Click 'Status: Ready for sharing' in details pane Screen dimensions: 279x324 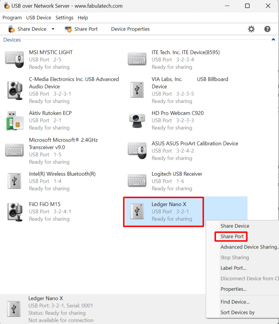coord(57,313)
